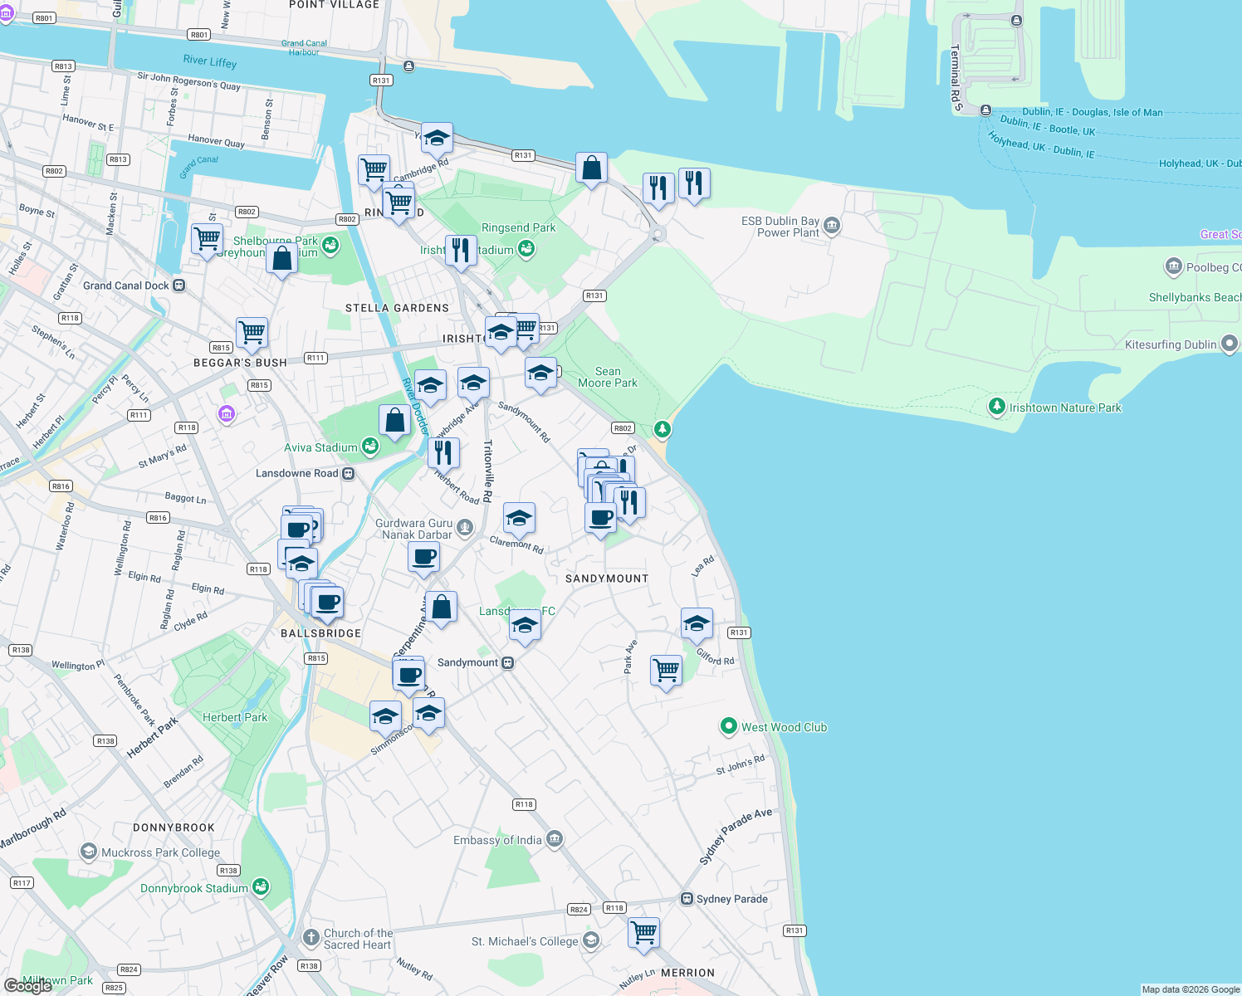Click the Google logo
1242x996 pixels.
tap(27, 985)
